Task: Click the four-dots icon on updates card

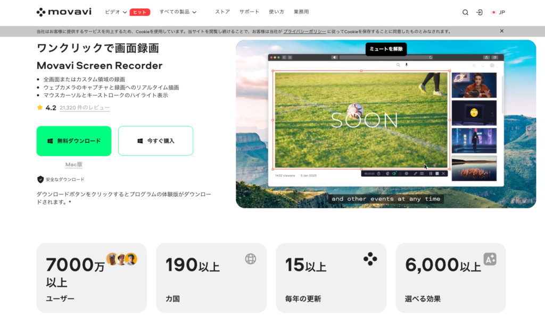Action: pos(370,259)
